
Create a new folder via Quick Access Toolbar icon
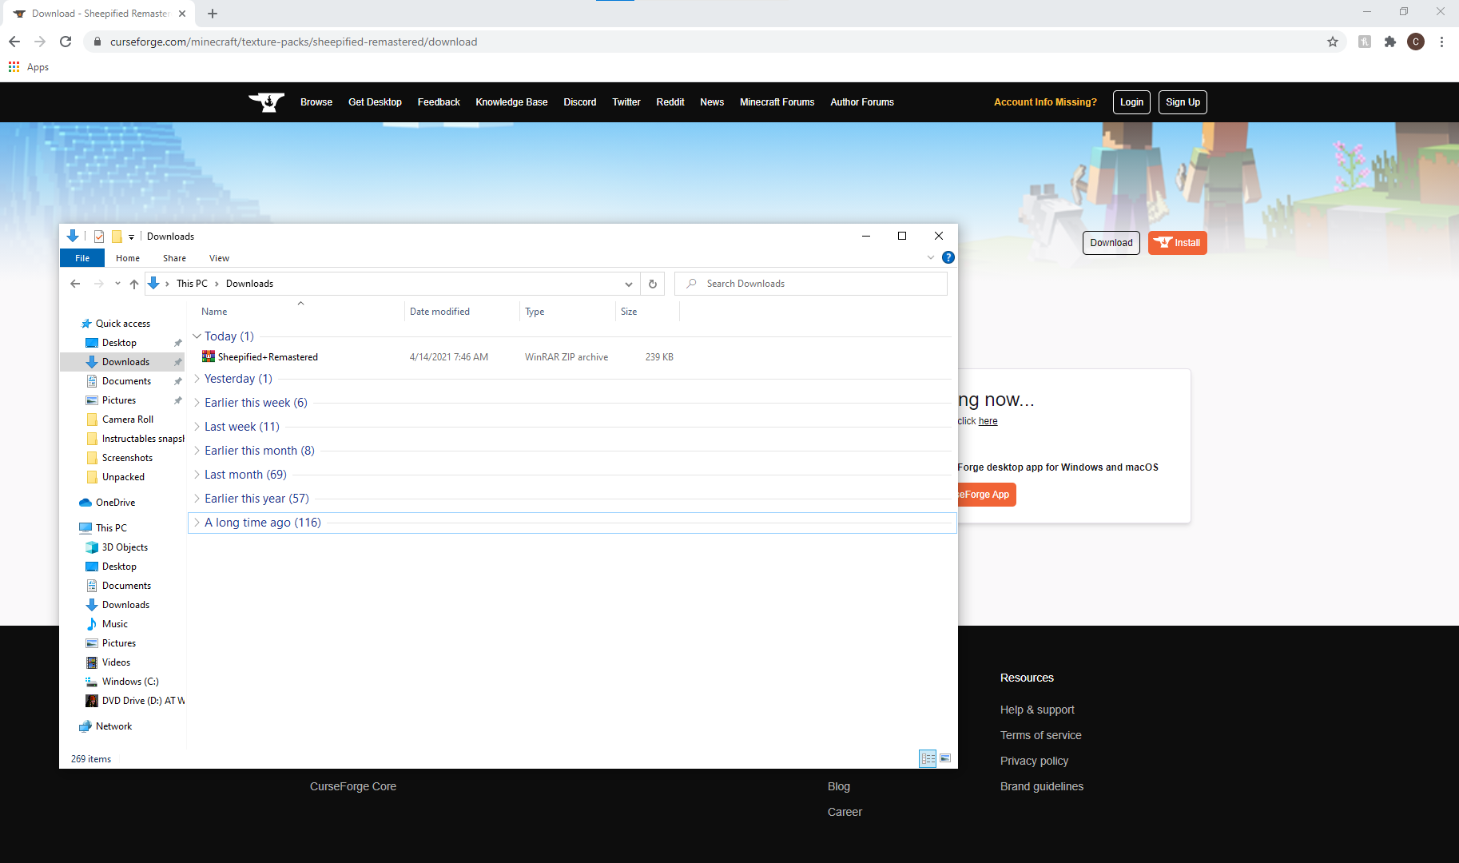tap(117, 237)
